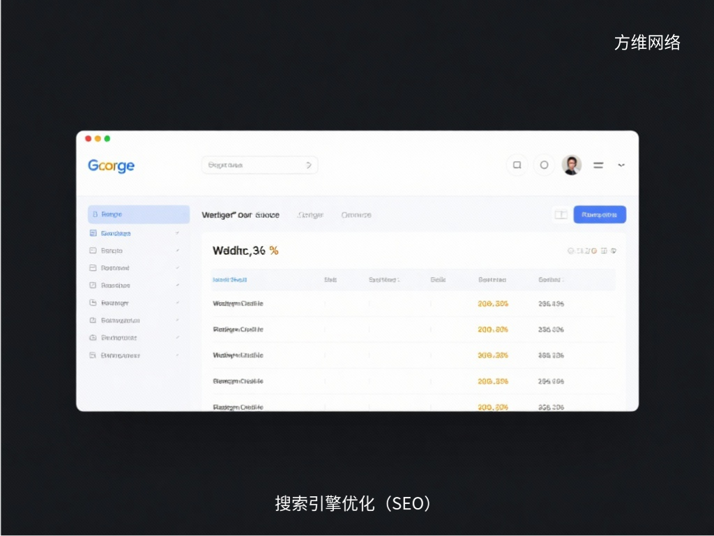
Task: Click the blue primary button in the top right
Action: pyautogui.click(x=599, y=214)
